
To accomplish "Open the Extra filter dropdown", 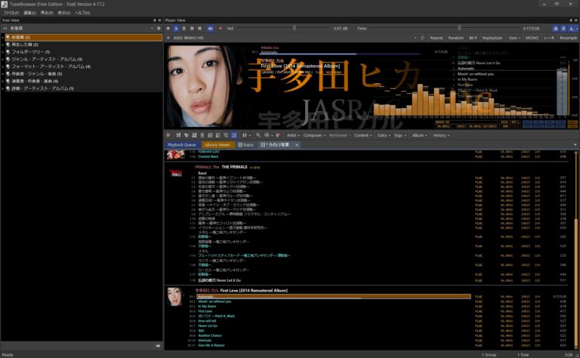I will pos(384,135).
